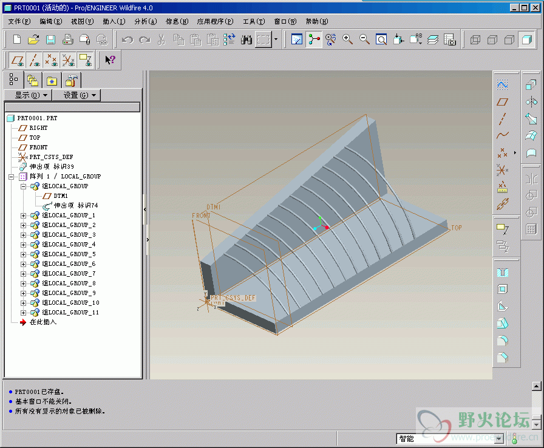Switch to no hidden display mode
The height and width of the screenshot is (448, 544).
[x=509, y=39]
